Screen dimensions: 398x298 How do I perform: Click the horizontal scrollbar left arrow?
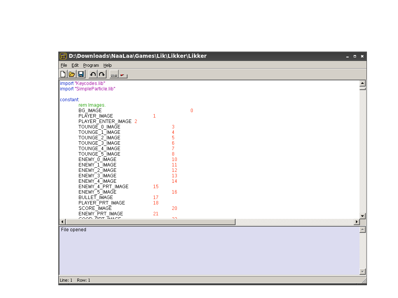[63, 222]
